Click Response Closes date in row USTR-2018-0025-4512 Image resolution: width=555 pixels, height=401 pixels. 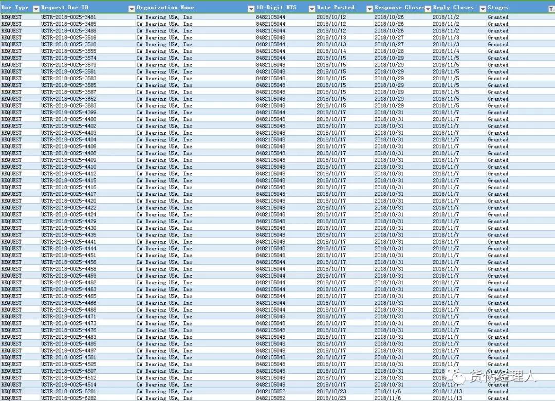tap(389, 378)
